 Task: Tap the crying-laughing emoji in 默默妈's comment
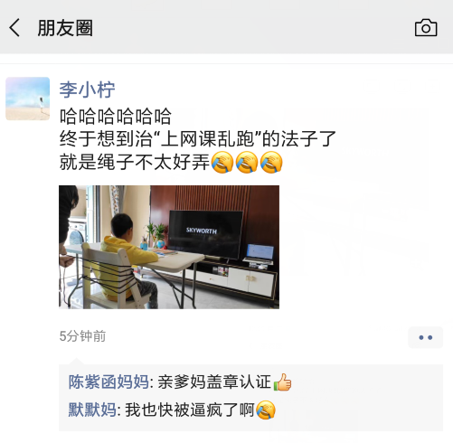point(266,410)
